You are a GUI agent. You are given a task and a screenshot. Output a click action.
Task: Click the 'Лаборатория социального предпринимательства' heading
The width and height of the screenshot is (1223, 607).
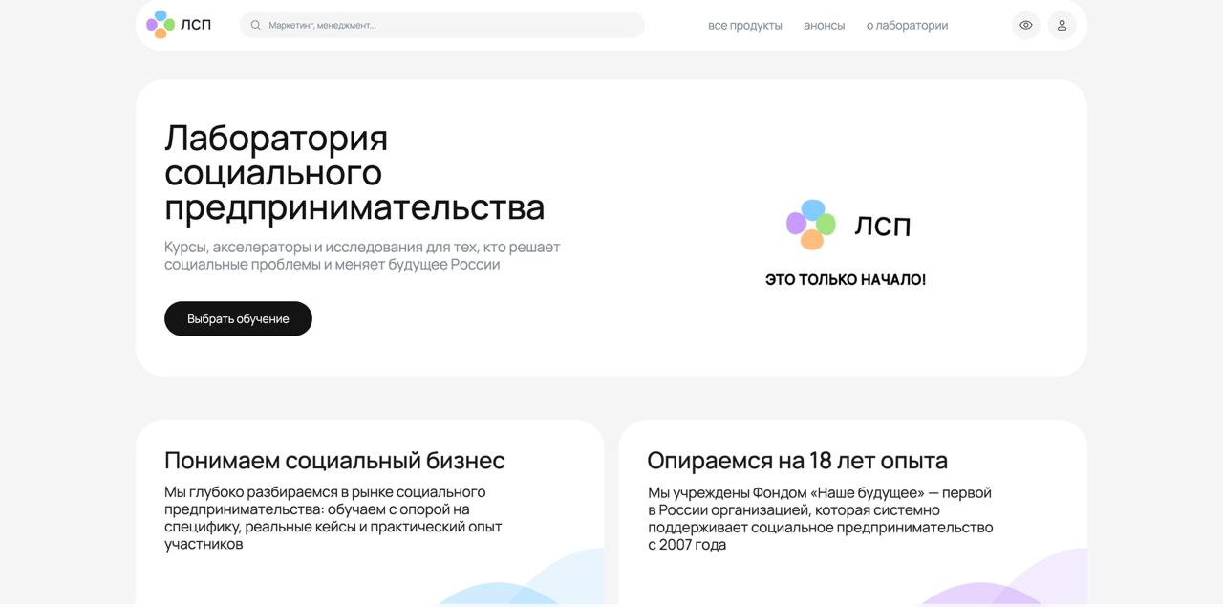pos(354,173)
